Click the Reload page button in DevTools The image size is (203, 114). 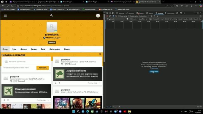pyautogui.click(x=154, y=72)
